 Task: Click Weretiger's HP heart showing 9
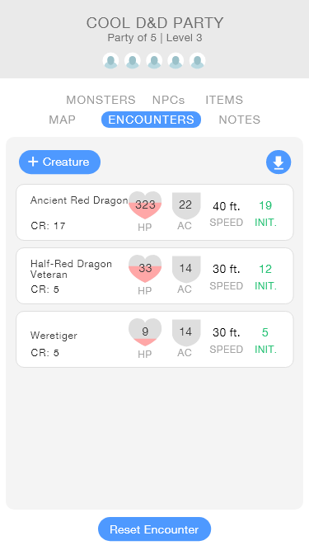click(x=145, y=332)
